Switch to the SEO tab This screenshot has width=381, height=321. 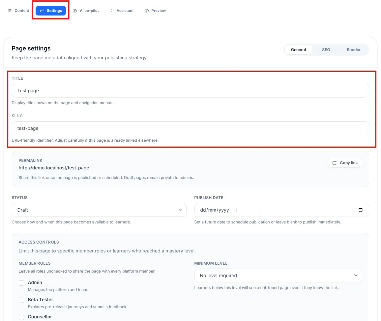pyautogui.click(x=326, y=49)
